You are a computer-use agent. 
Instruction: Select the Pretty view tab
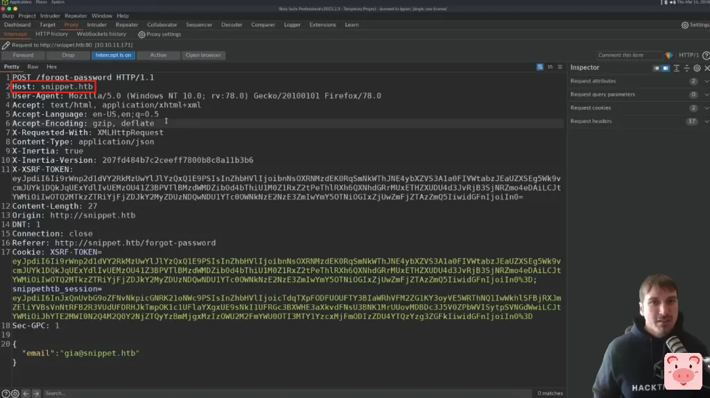point(12,67)
